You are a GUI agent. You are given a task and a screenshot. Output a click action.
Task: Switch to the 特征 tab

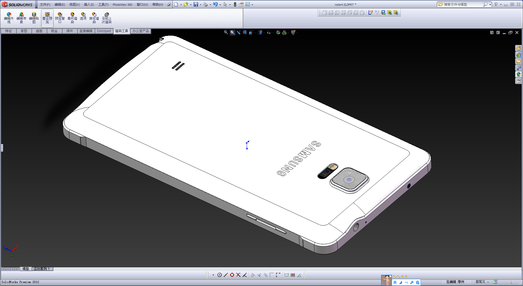click(x=8, y=31)
